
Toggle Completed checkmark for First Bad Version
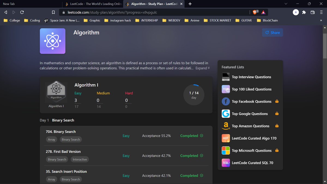pyautogui.click(x=201, y=155)
